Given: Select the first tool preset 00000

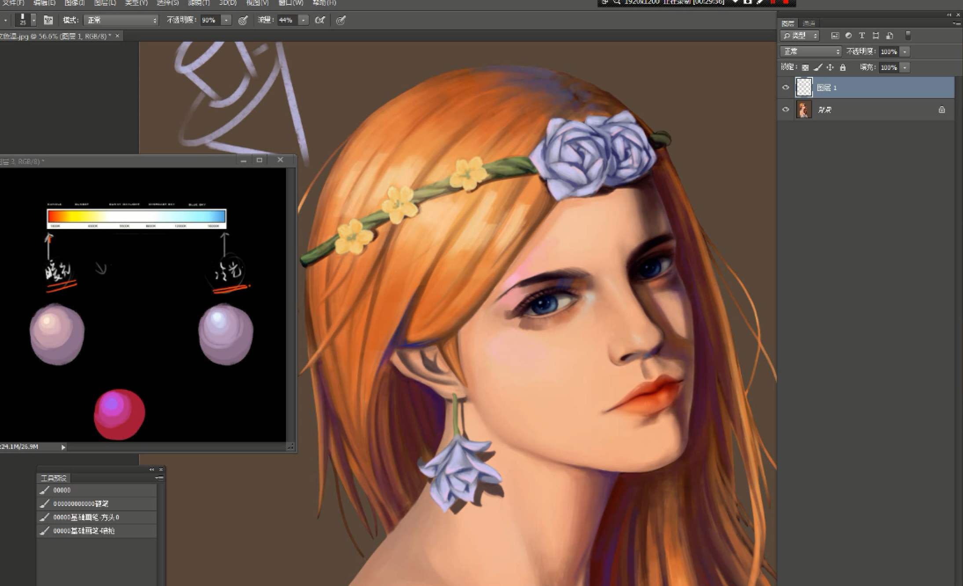Looking at the screenshot, I should (62, 490).
